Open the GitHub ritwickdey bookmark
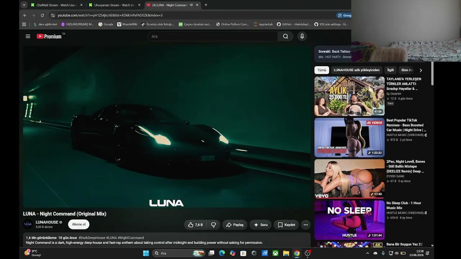 tap(294, 24)
